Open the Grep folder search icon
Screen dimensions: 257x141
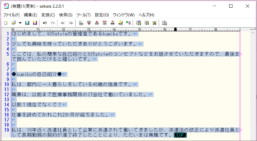[x=121, y=23]
